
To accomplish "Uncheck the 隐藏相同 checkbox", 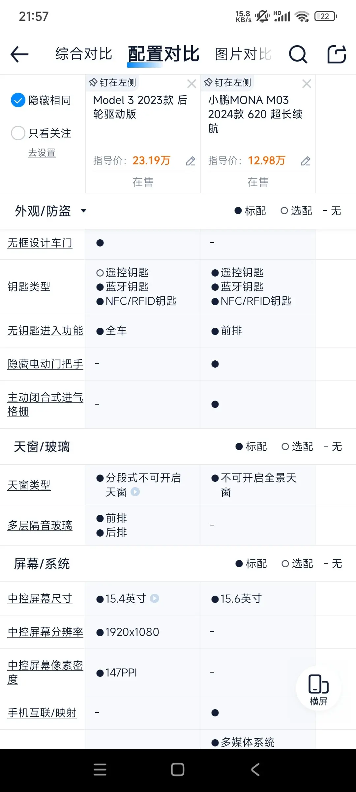I will [x=18, y=100].
